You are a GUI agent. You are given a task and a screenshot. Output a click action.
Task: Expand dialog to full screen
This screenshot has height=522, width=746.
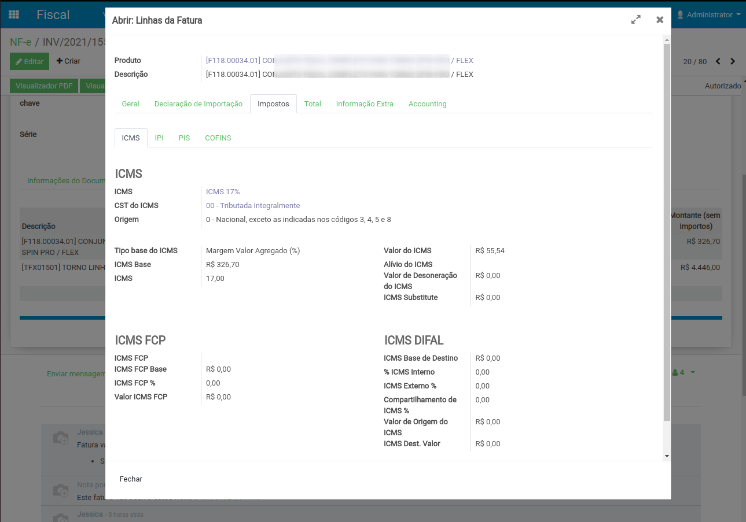636,20
